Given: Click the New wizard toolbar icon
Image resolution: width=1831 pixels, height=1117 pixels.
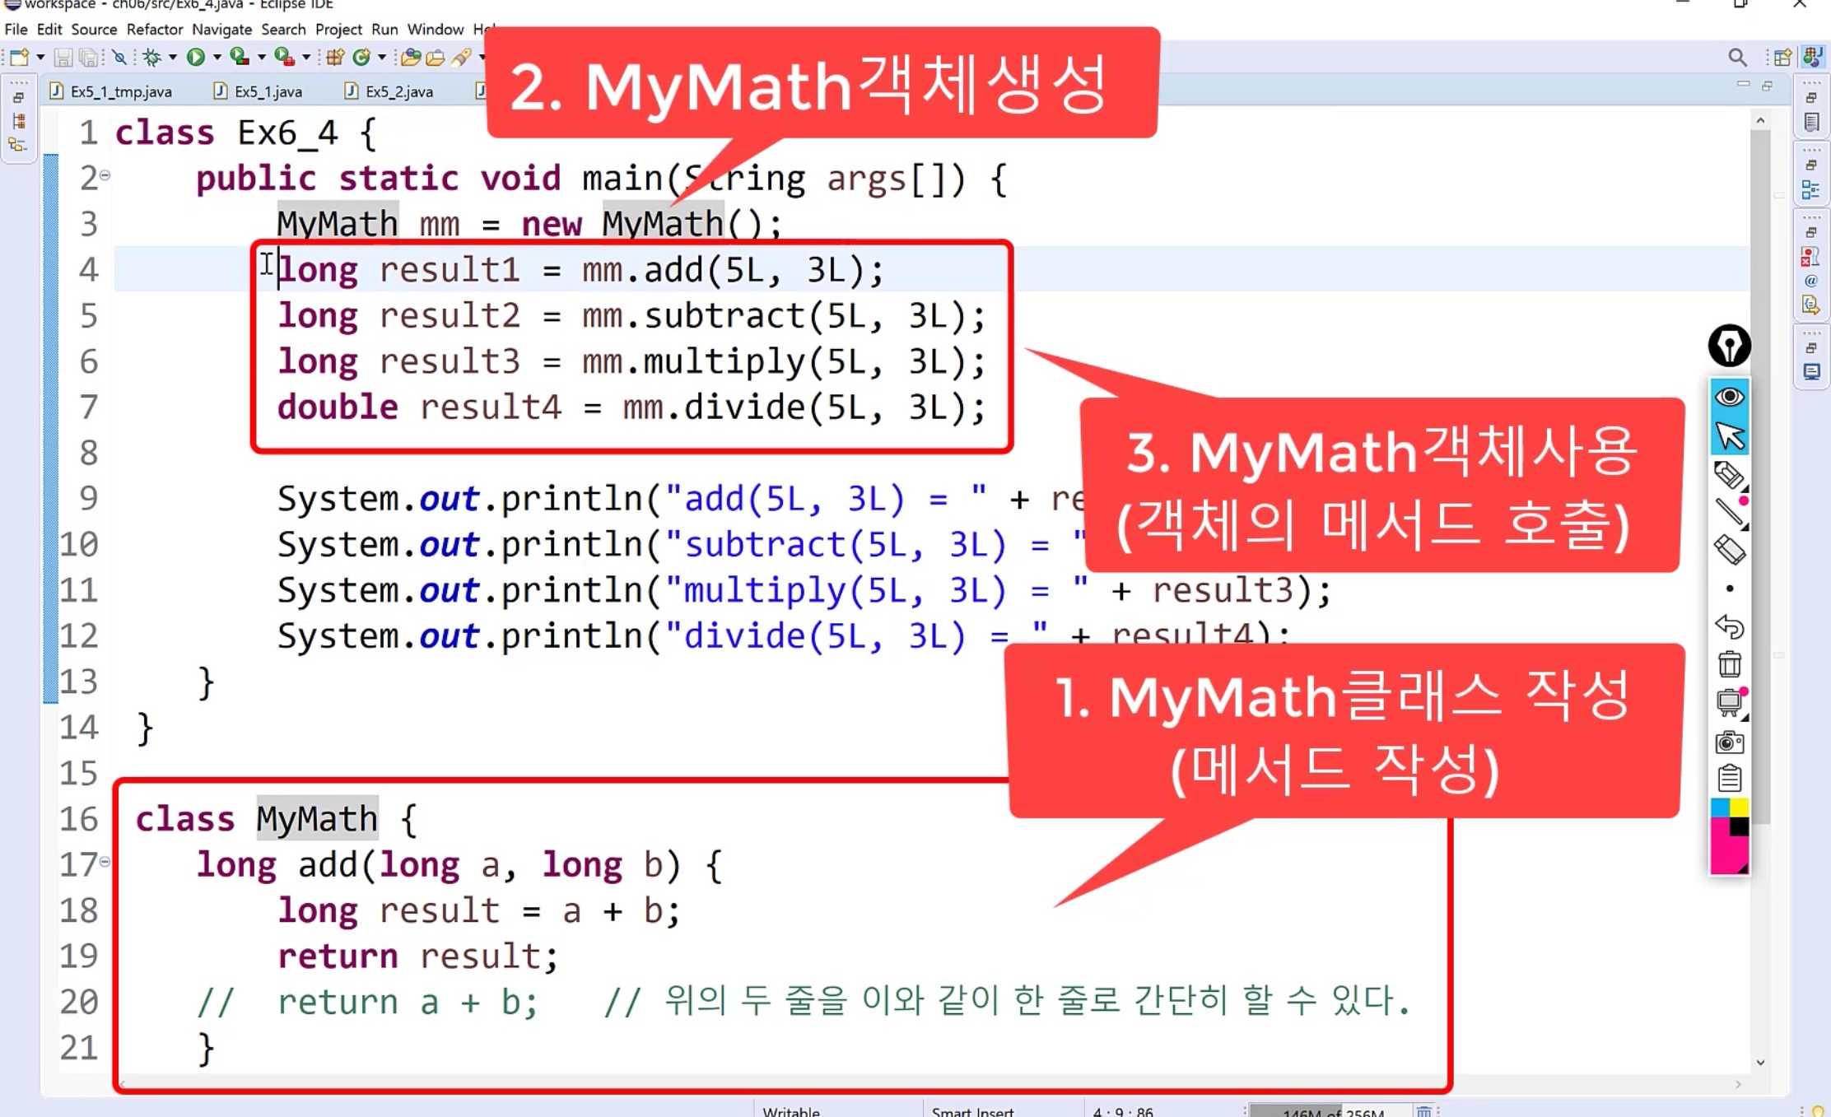Looking at the screenshot, I should (19, 57).
